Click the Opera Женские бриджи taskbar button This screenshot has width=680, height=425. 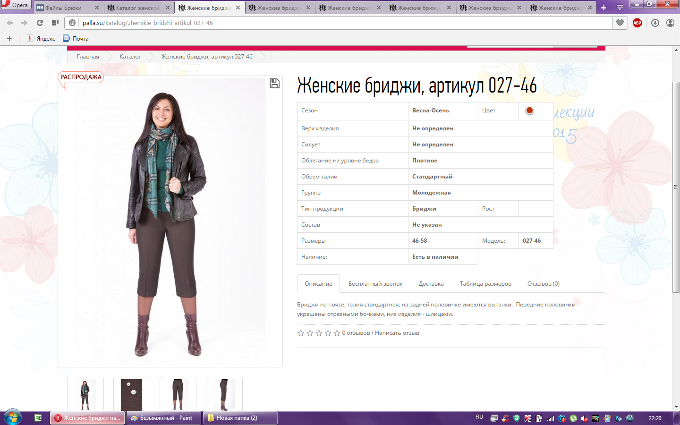click(88, 418)
